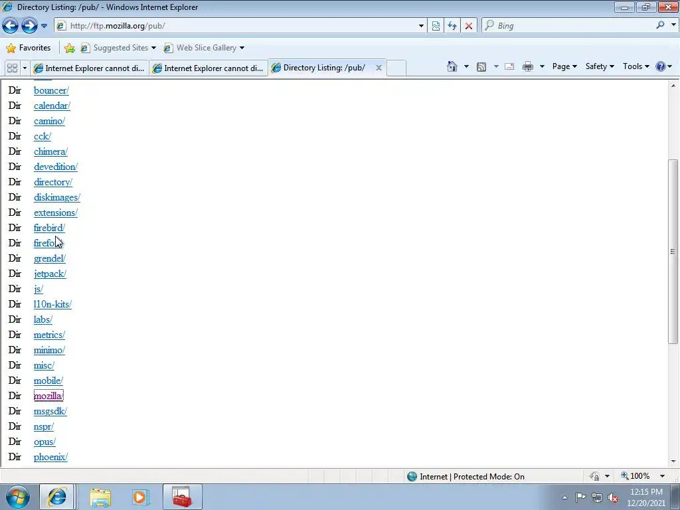Click Internet Explorer taskbar icon
Image resolution: width=680 pixels, height=510 pixels.
click(x=57, y=497)
